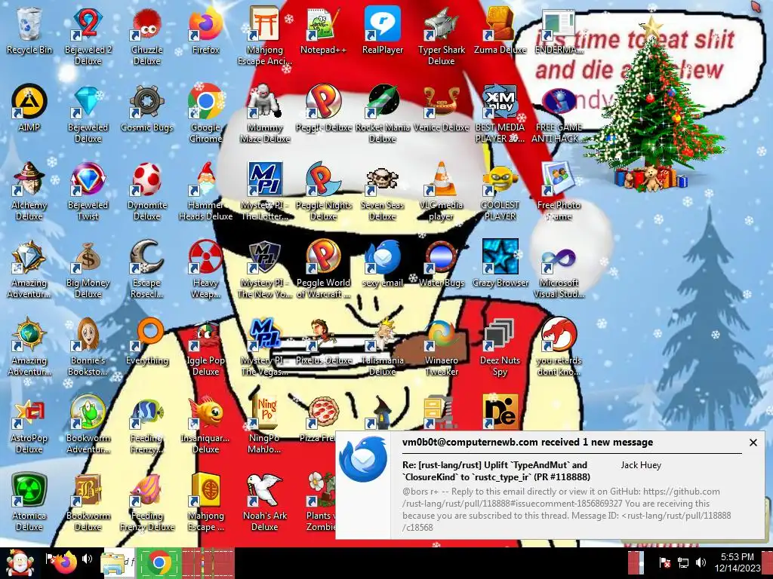Click Firefox pinned in the taskbar

66,561
